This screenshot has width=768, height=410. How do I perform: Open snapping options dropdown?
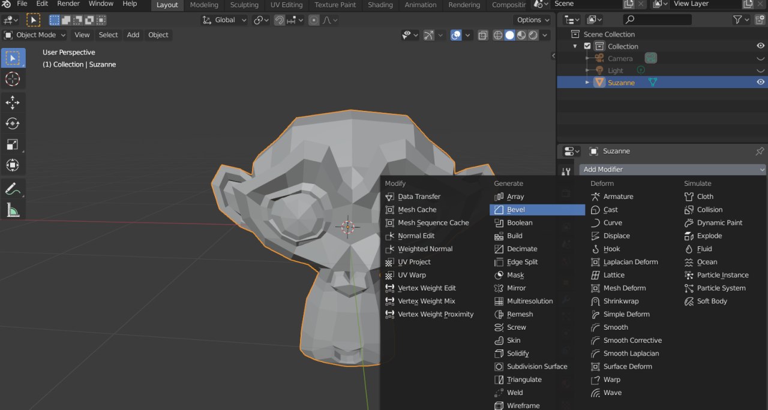click(295, 20)
